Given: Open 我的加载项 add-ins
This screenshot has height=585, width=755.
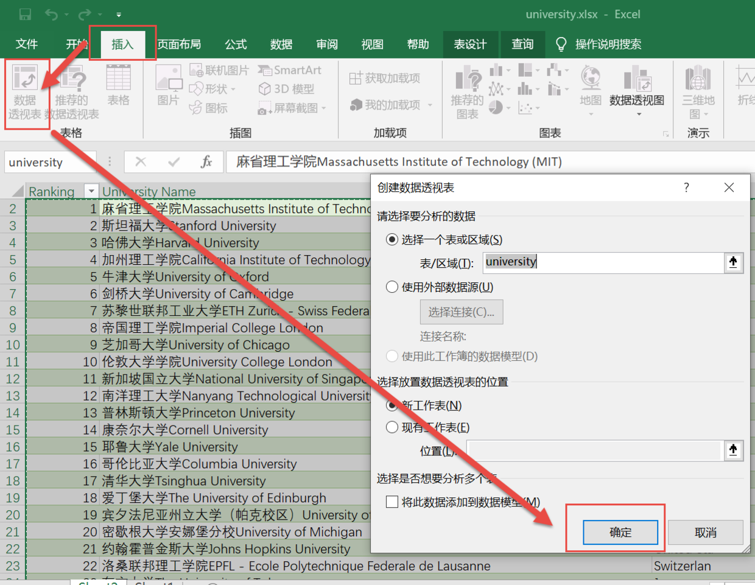Looking at the screenshot, I should click(385, 105).
